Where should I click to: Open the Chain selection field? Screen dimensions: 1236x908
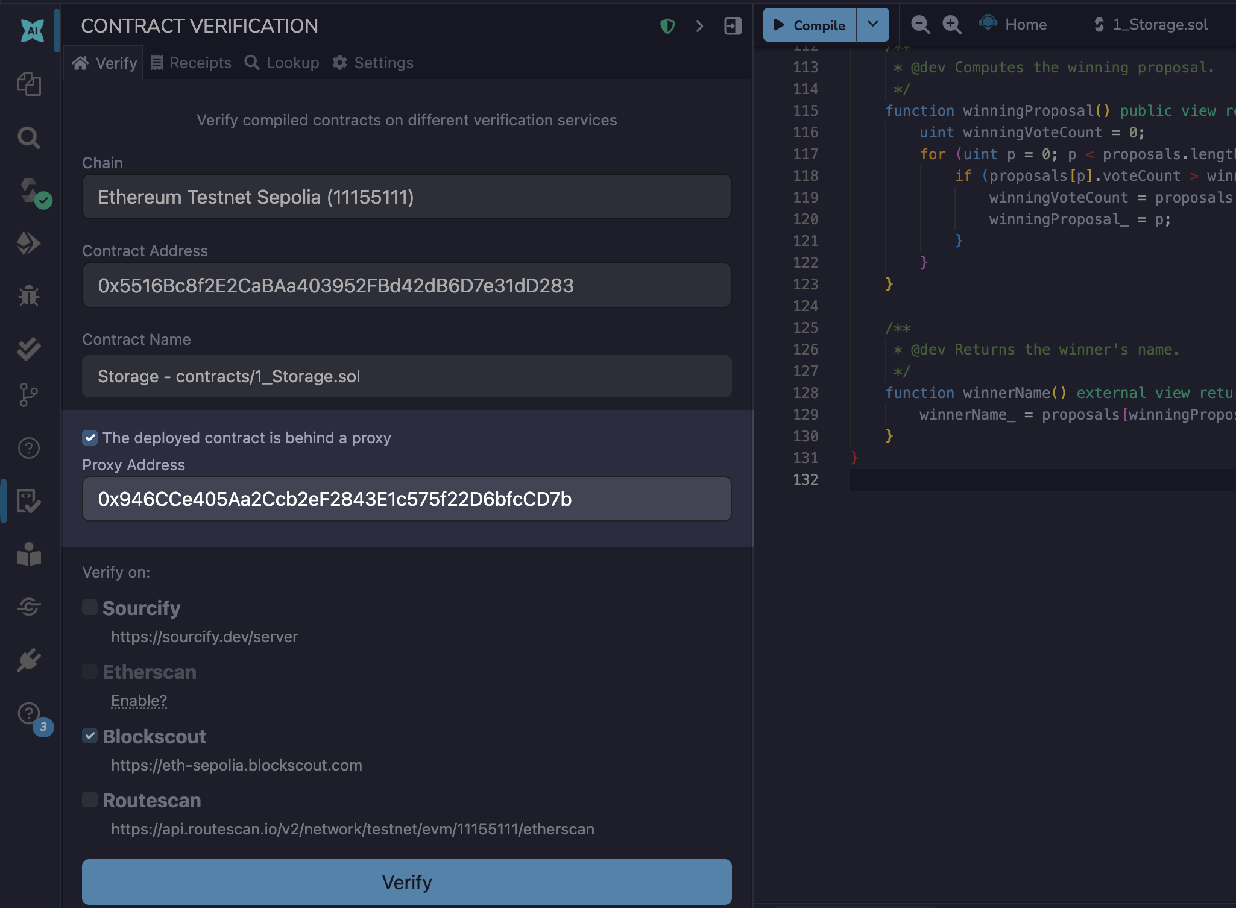coord(407,197)
